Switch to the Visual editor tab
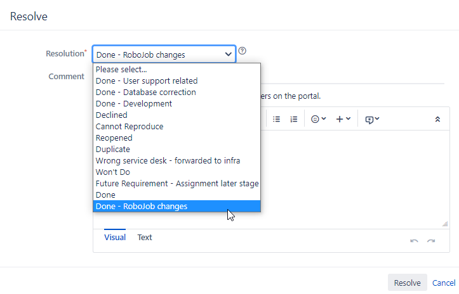 click(115, 237)
